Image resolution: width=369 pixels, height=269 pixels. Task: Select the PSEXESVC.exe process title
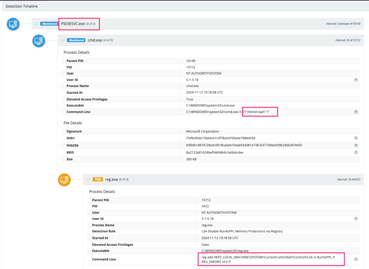click(73, 24)
